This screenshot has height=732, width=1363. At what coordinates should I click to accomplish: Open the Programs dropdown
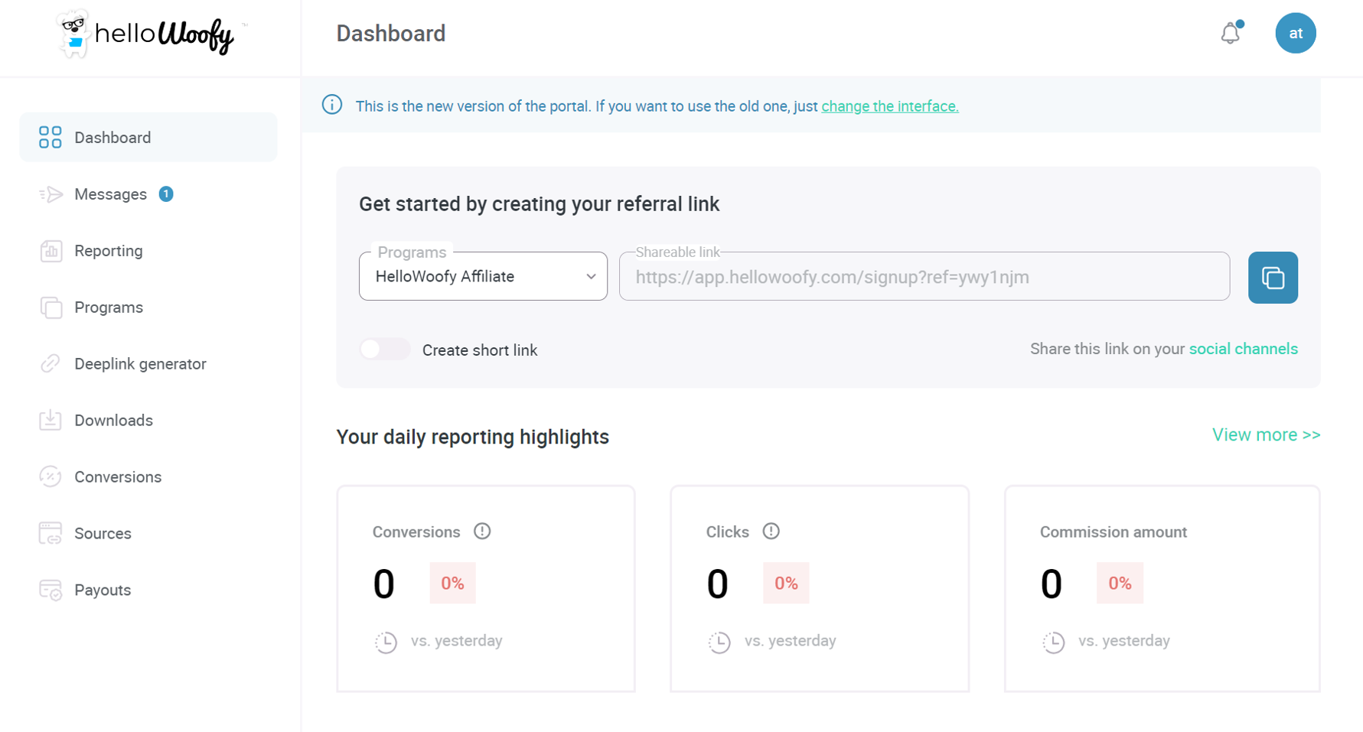[483, 276]
